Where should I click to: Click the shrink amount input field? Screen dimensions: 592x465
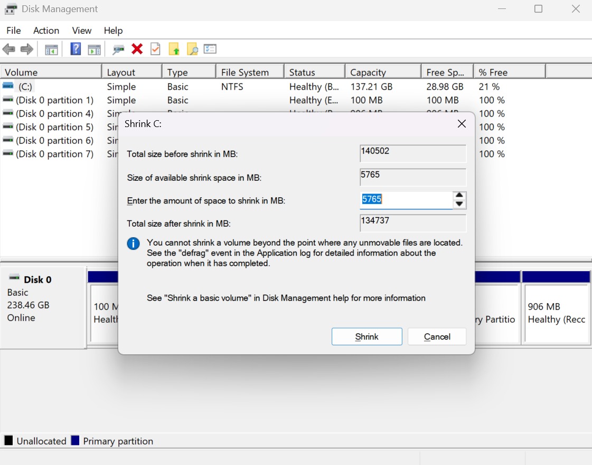pos(406,200)
